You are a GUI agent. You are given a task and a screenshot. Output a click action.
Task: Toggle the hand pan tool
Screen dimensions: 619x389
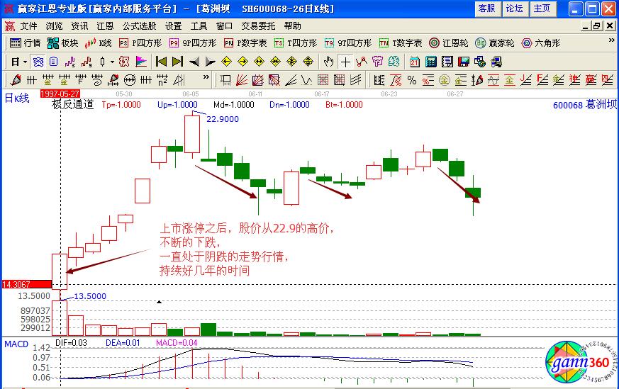[328, 61]
